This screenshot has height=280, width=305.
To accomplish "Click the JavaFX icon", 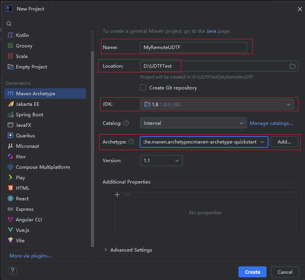I will (x=11, y=125).
